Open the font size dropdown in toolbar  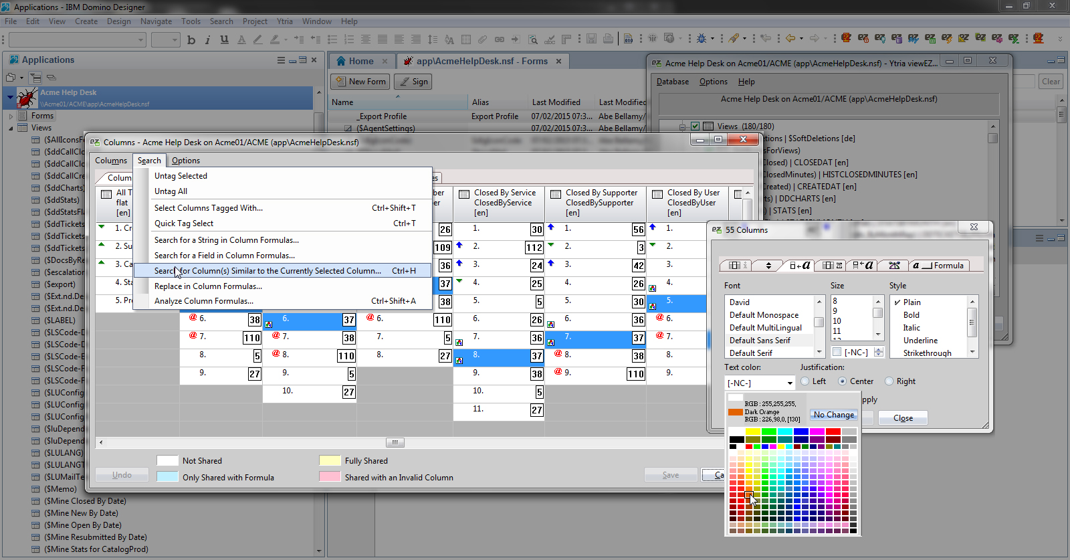[x=175, y=40]
